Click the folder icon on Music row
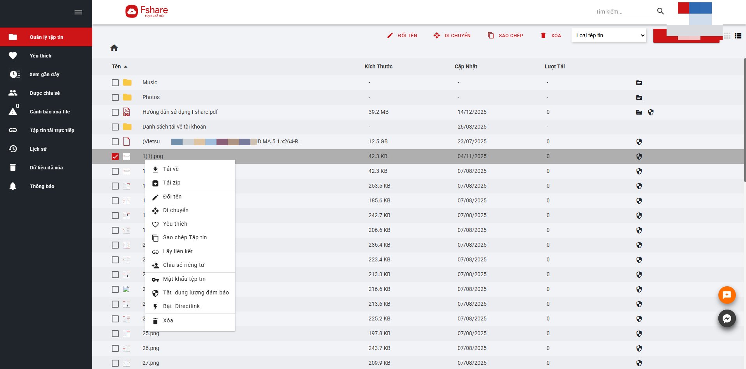The height and width of the screenshot is (369, 746). (639, 83)
